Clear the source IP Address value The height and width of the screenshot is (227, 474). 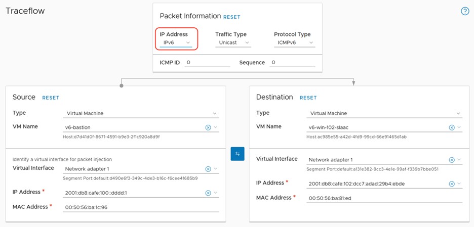208,193
